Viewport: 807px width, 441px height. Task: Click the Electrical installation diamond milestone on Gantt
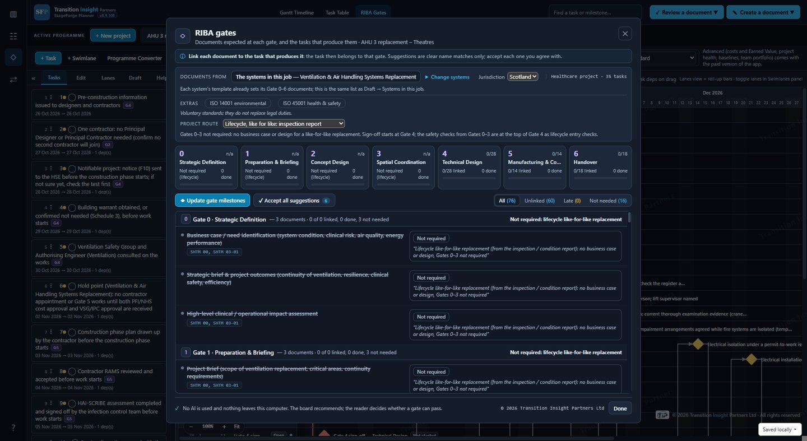751,359
